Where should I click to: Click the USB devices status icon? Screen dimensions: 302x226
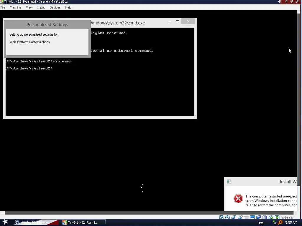[240, 217]
